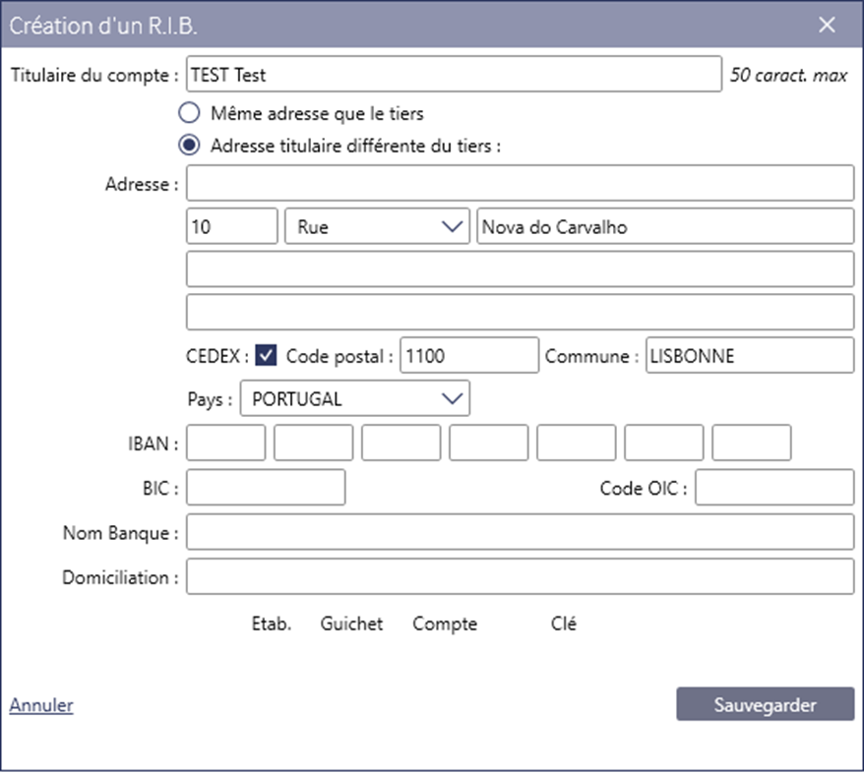
Task: Click the last IBAN block field
Action: pyautogui.click(x=752, y=443)
